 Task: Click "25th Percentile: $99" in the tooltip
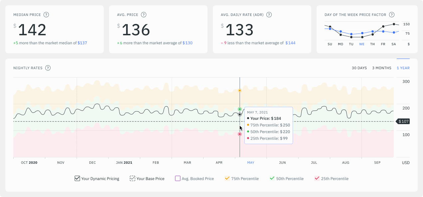269,138
